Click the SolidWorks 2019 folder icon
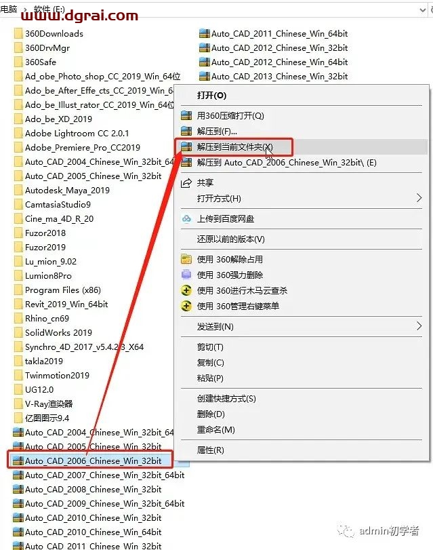The width and height of the screenshot is (433, 550). [18, 332]
